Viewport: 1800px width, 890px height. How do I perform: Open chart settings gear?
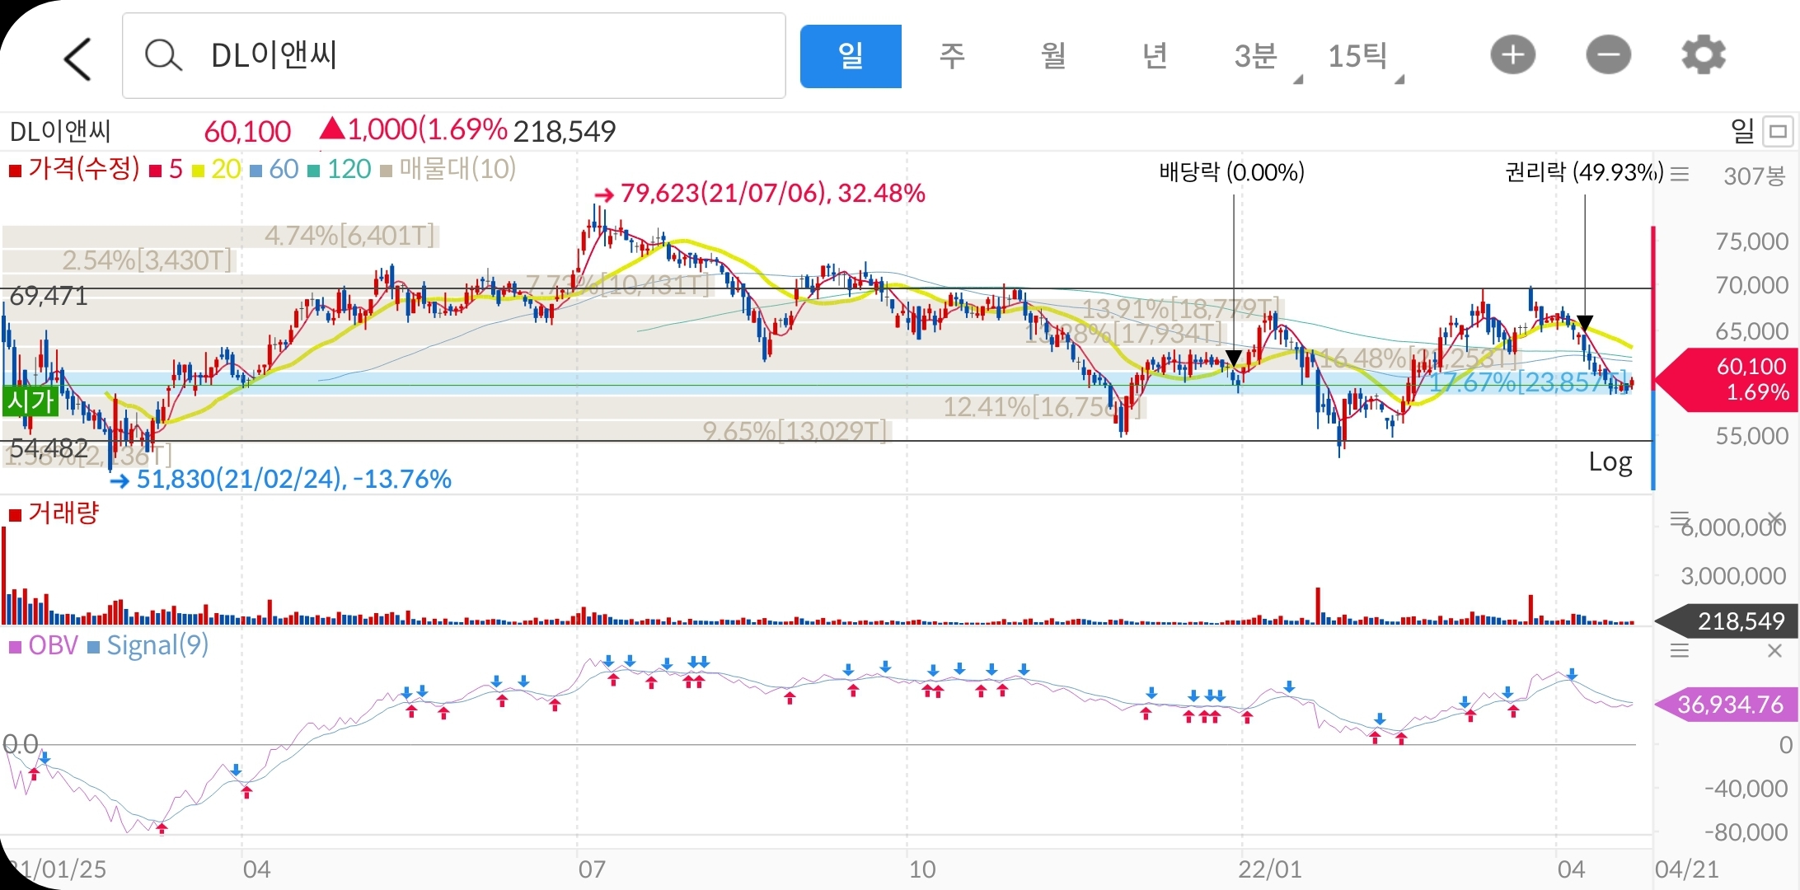[x=1704, y=55]
